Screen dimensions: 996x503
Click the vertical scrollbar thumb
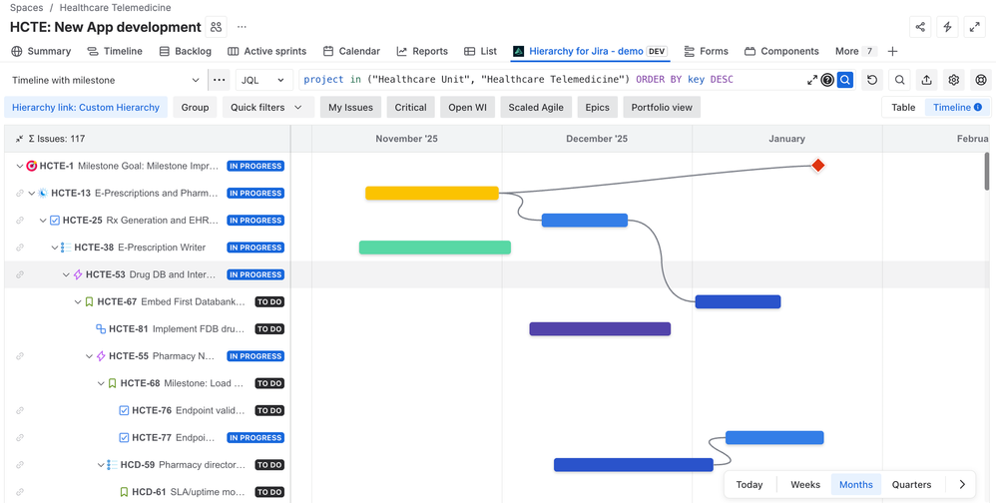(x=986, y=171)
